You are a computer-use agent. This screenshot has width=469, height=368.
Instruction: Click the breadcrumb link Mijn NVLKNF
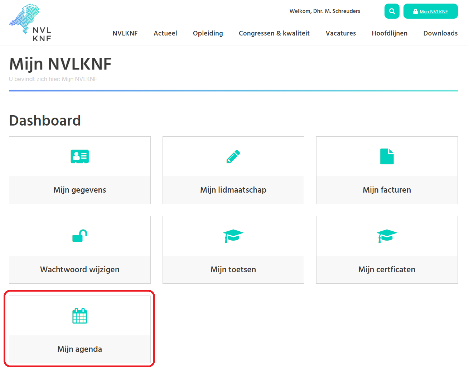pyautogui.click(x=79, y=79)
